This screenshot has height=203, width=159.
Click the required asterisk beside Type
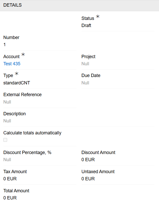click(x=17, y=74)
